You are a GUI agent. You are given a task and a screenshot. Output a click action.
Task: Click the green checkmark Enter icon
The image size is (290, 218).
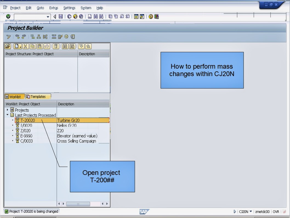(x=8, y=17)
